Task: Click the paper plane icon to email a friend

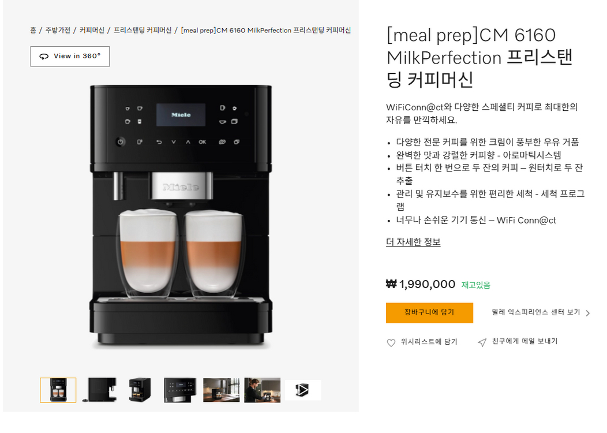Action: click(482, 341)
